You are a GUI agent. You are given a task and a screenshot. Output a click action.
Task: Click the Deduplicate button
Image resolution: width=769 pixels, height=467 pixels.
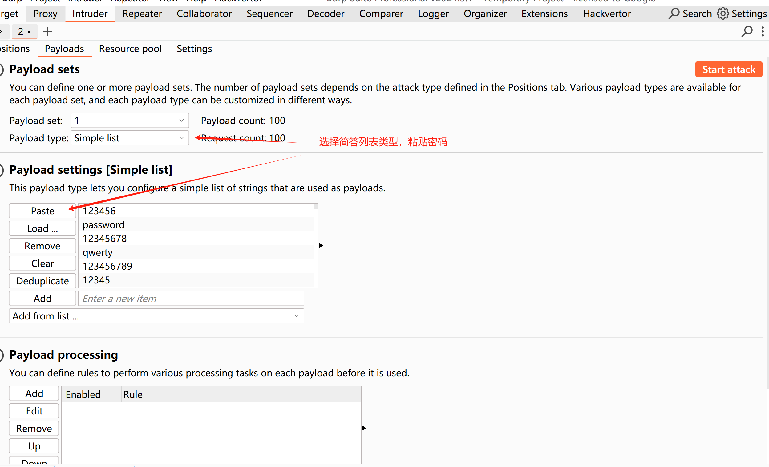click(42, 281)
